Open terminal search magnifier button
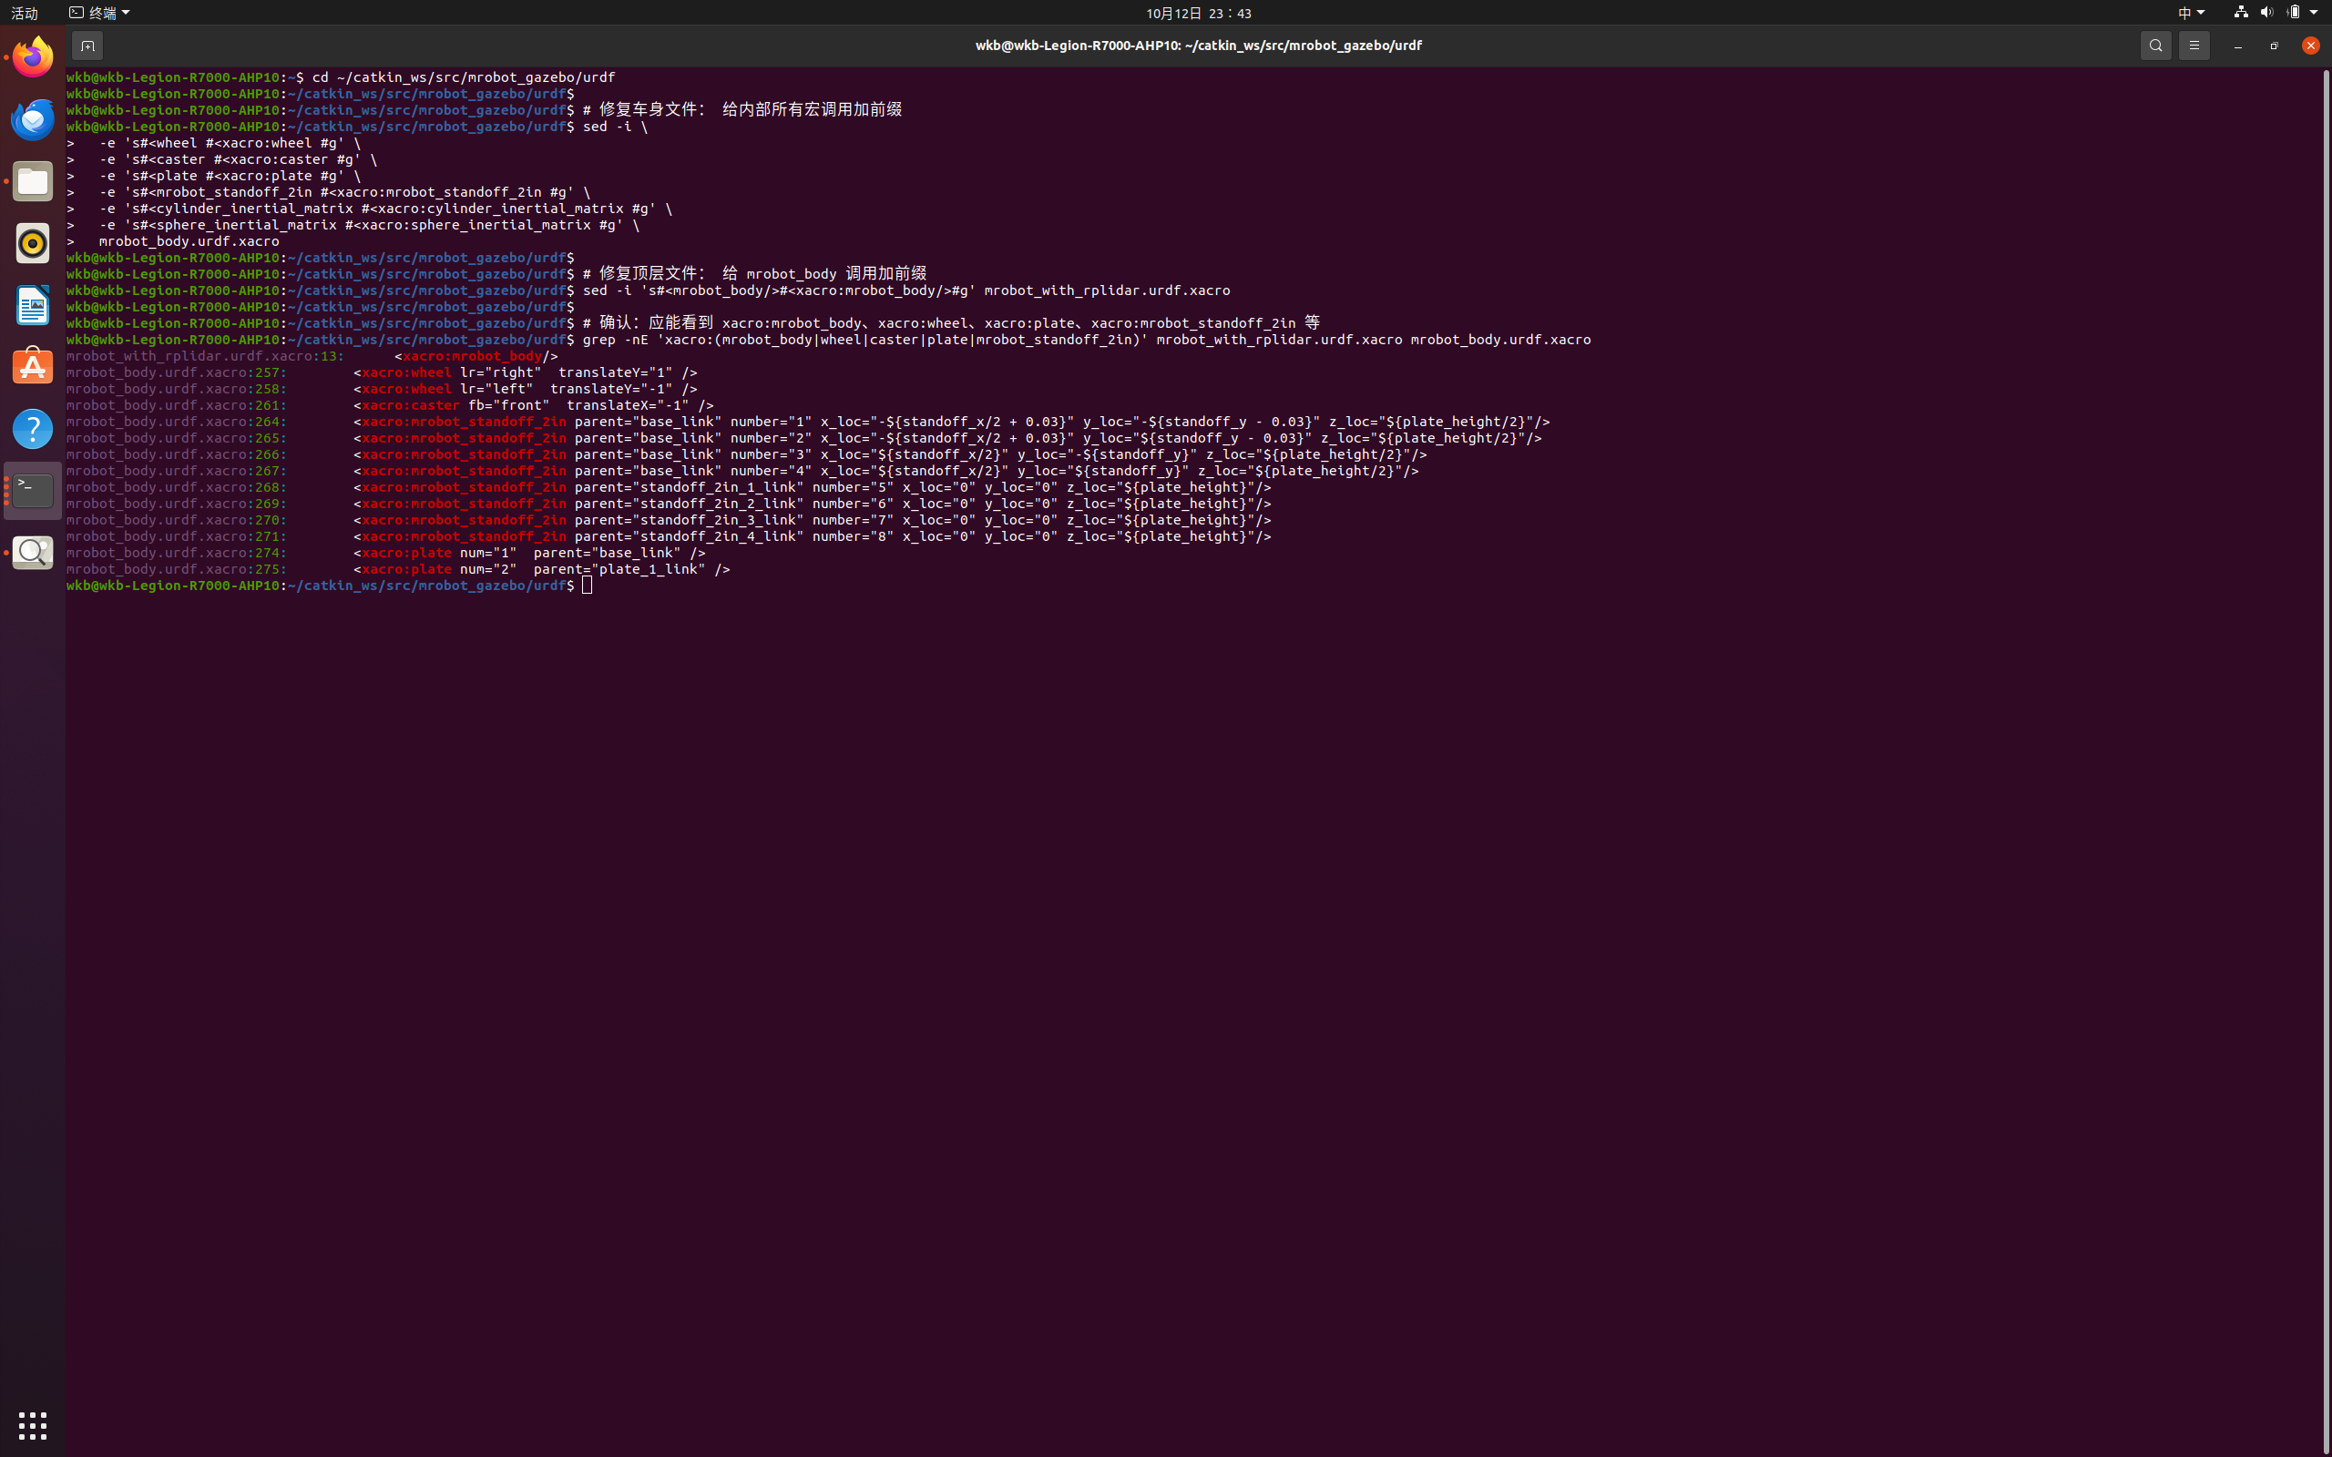This screenshot has width=2332, height=1457. [x=2155, y=46]
